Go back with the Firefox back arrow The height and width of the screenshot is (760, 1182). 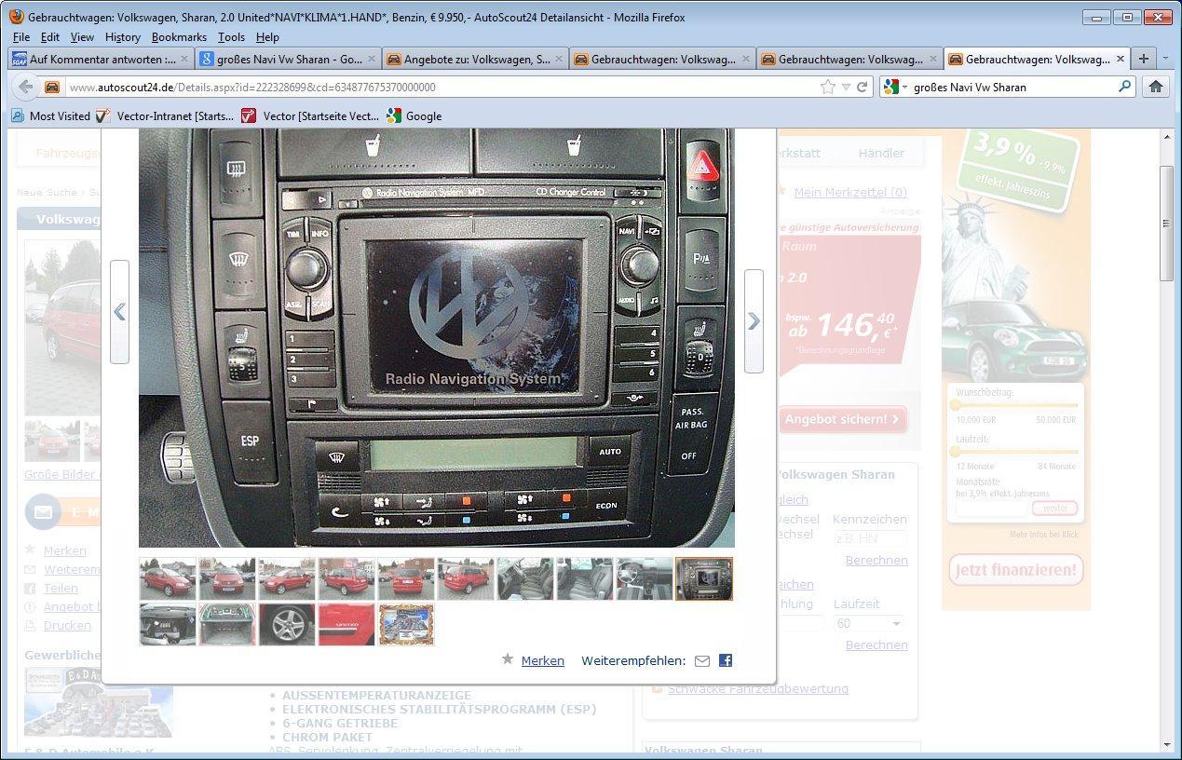25,87
